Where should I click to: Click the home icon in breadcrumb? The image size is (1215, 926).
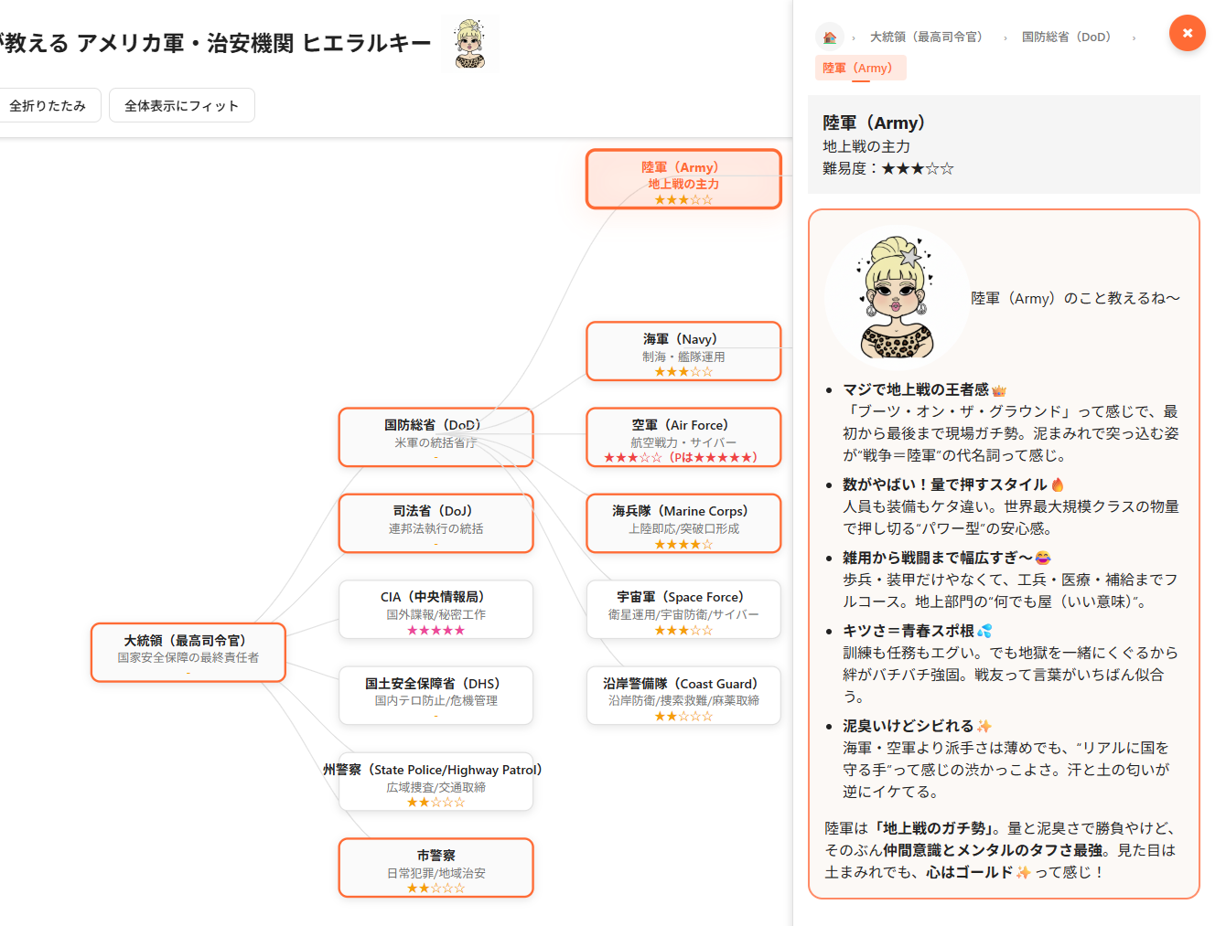[x=829, y=37]
